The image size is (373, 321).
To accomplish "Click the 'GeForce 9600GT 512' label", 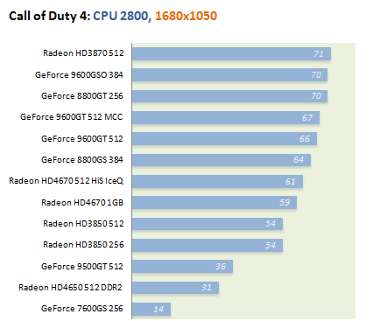I will click(x=82, y=139).
